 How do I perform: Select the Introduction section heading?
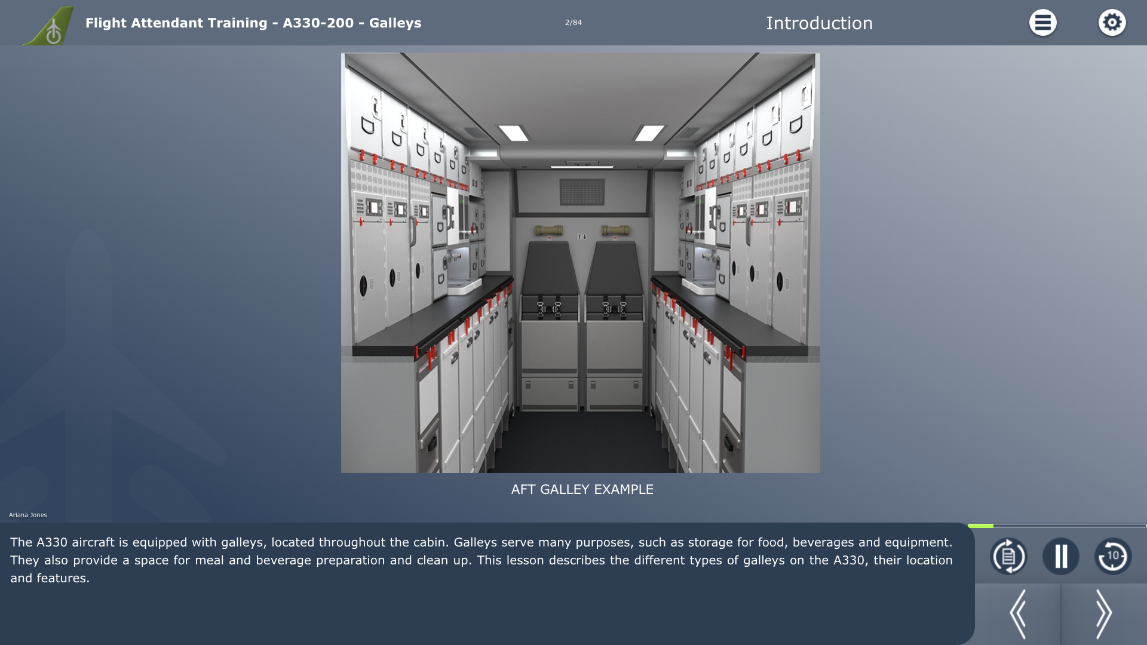(819, 23)
